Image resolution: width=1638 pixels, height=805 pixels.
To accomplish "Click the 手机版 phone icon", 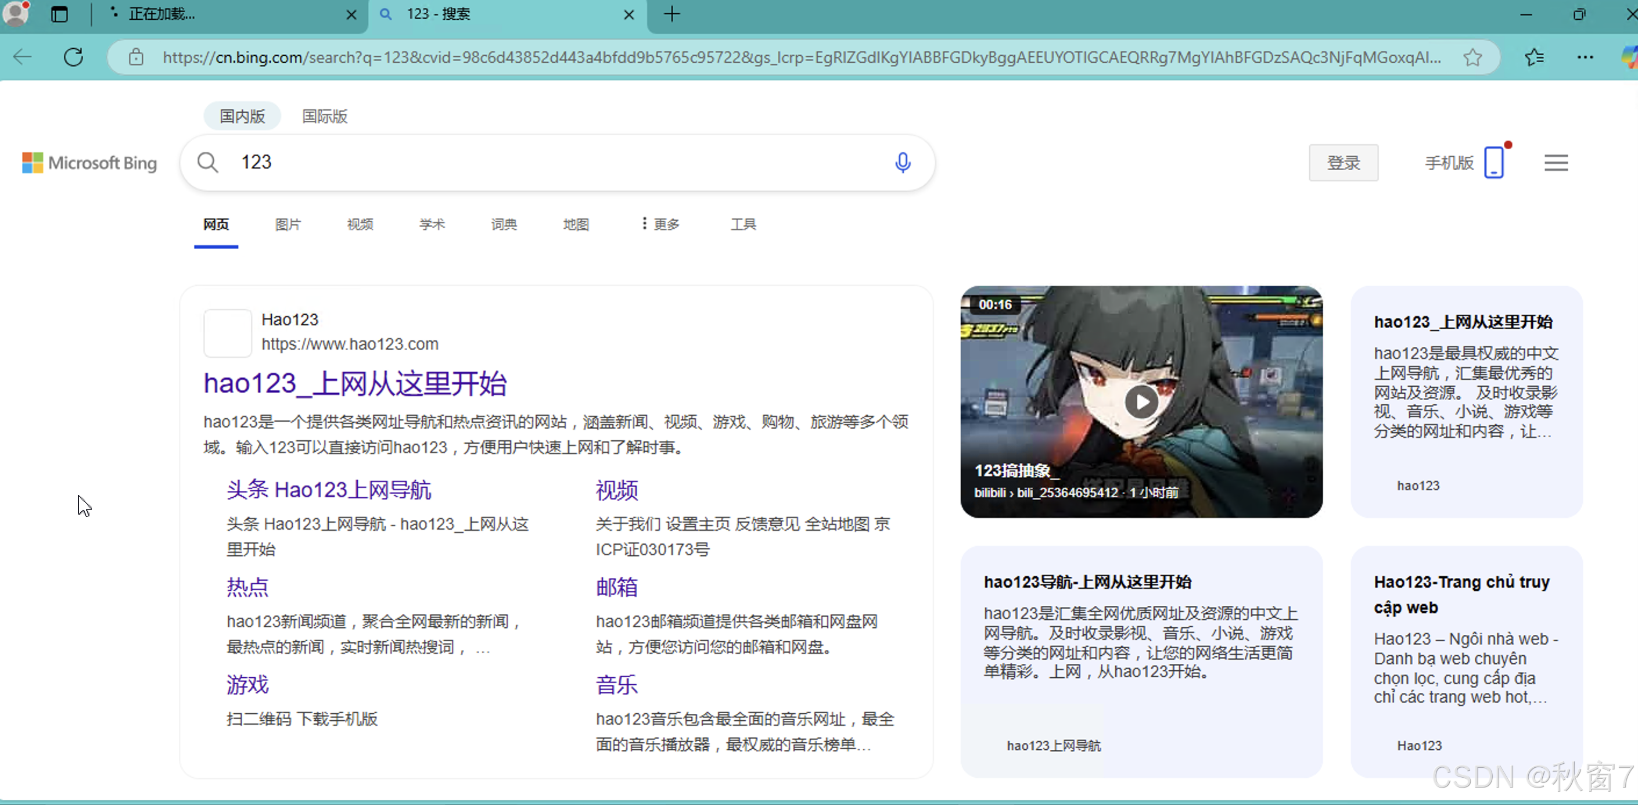I will click(1493, 163).
